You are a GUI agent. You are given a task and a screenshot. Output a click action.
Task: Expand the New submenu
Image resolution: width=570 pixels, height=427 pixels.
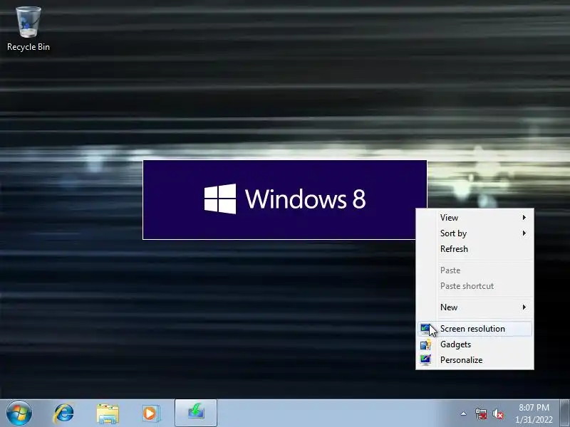(475, 307)
